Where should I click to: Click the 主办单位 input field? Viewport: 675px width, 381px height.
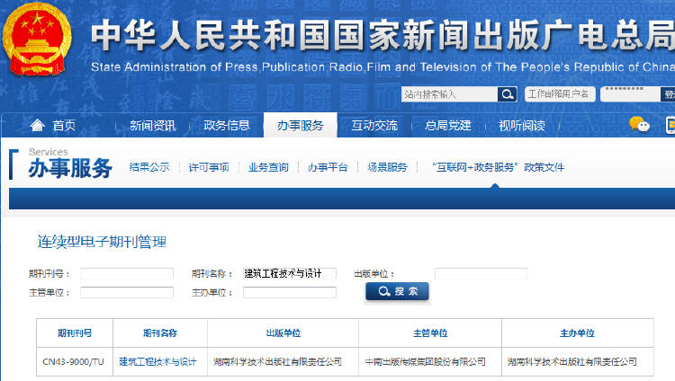[289, 292]
